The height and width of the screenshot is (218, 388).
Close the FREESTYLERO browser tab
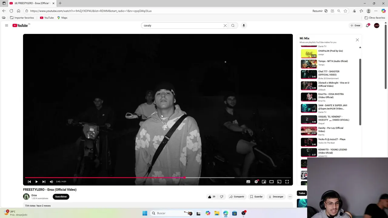point(53,3)
